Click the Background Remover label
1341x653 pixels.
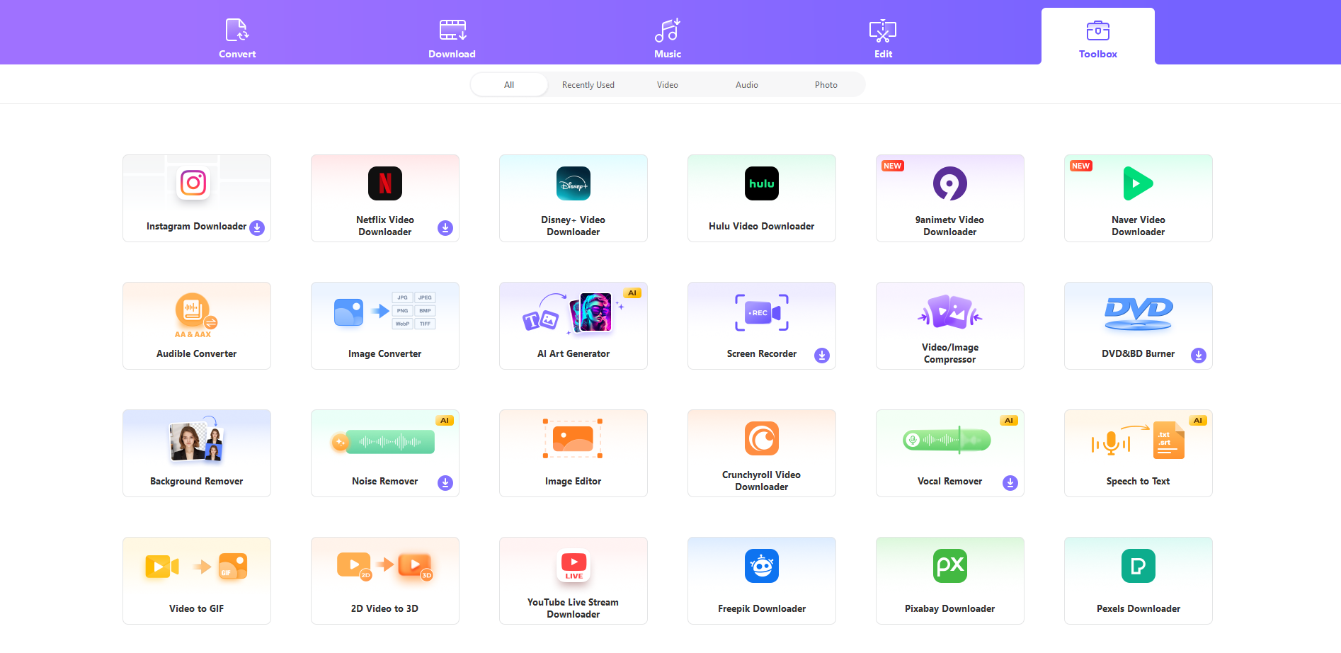[197, 482]
